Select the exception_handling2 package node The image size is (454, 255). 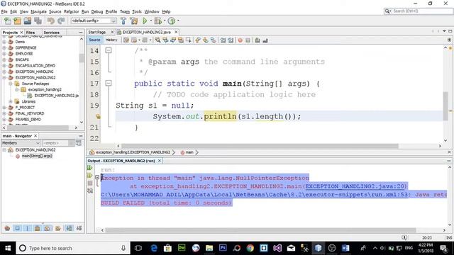(45, 90)
